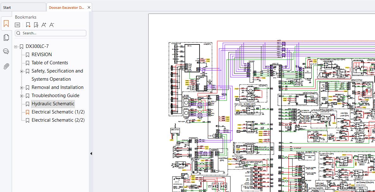Open the Table of Contents bookmark
Image resolution: width=375 pixels, height=192 pixels.
50,63
